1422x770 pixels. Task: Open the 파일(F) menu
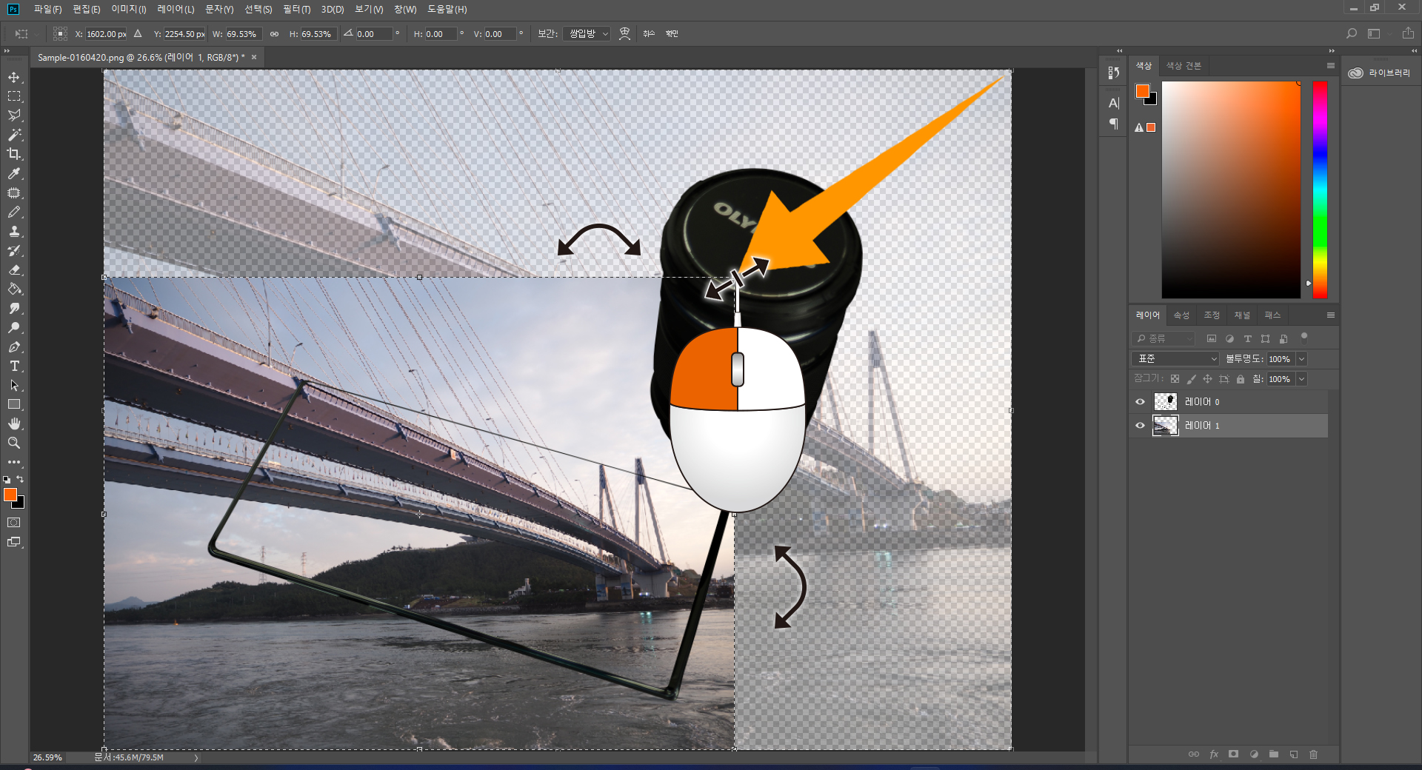pos(48,9)
